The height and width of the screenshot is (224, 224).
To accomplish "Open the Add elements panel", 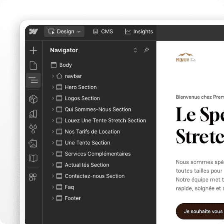I will point(33,51).
